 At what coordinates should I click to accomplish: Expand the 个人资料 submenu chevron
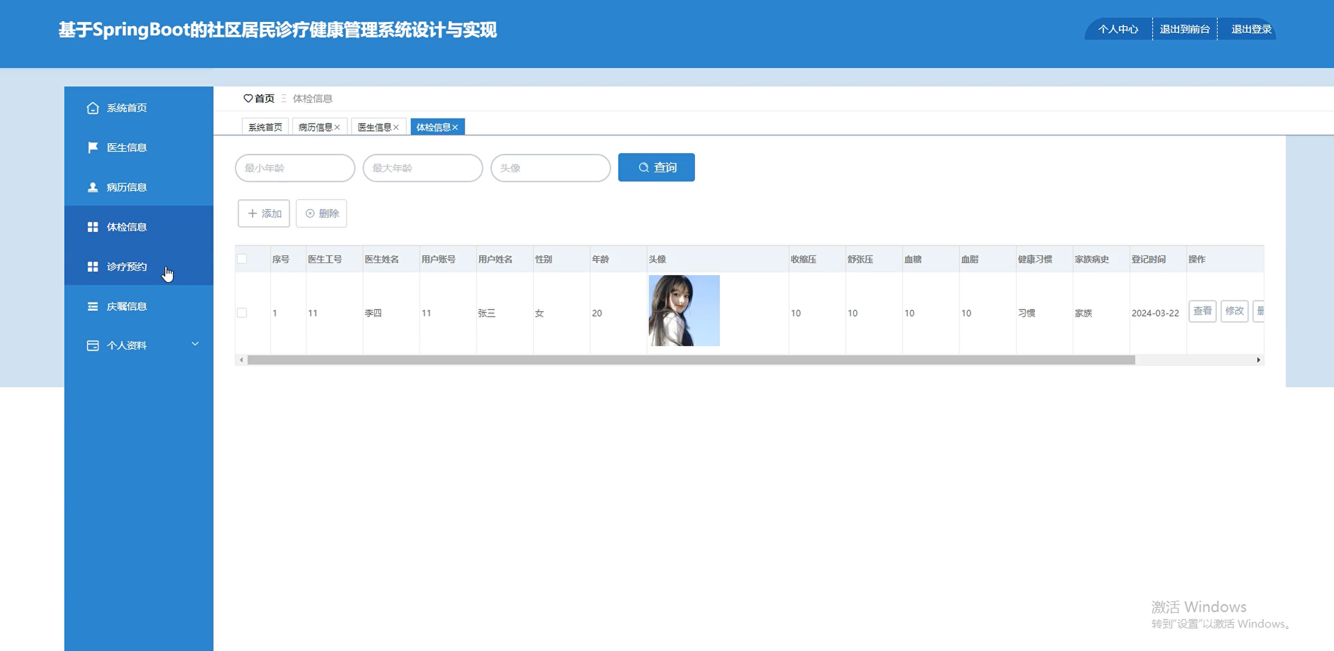point(195,344)
